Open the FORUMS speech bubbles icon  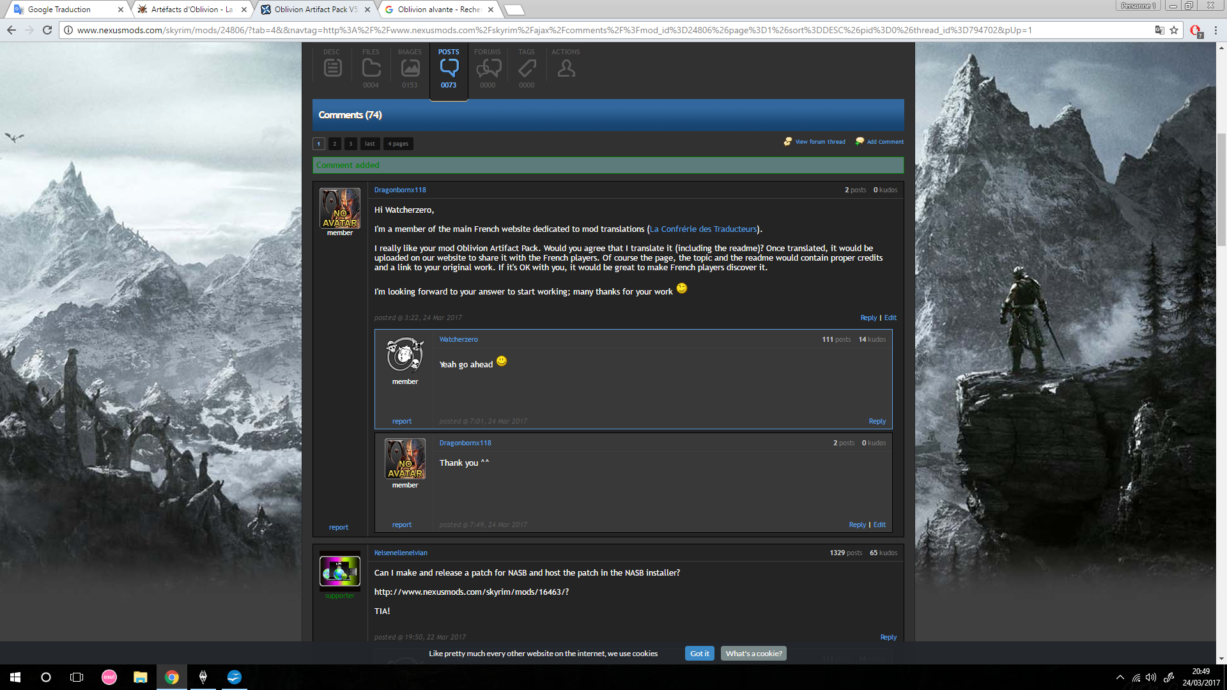point(488,68)
